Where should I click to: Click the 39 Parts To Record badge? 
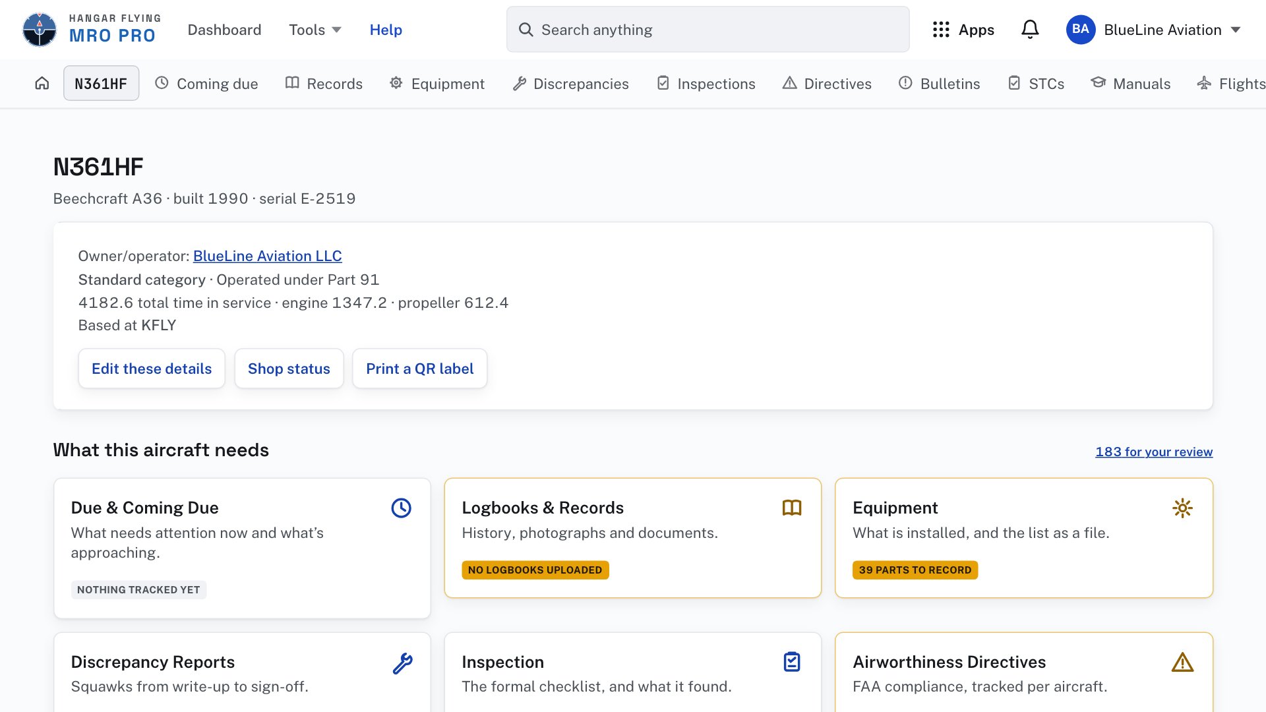point(915,570)
